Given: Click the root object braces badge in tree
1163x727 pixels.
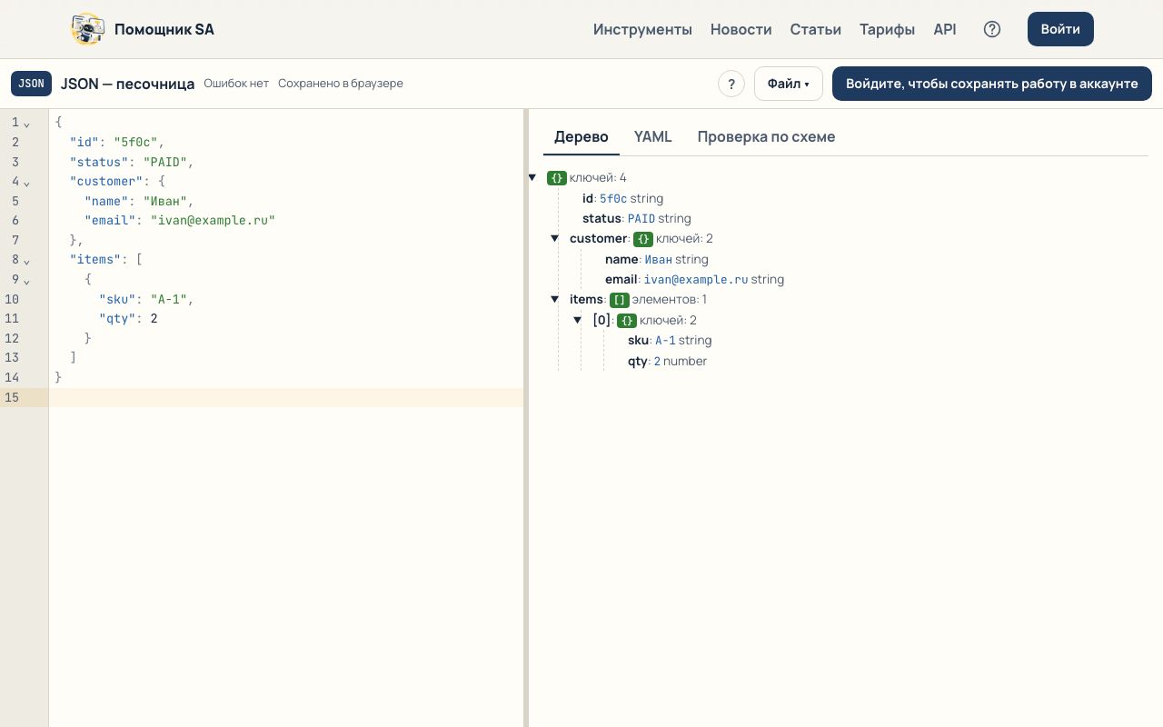Looking at the screenshot, I should 557,178.
